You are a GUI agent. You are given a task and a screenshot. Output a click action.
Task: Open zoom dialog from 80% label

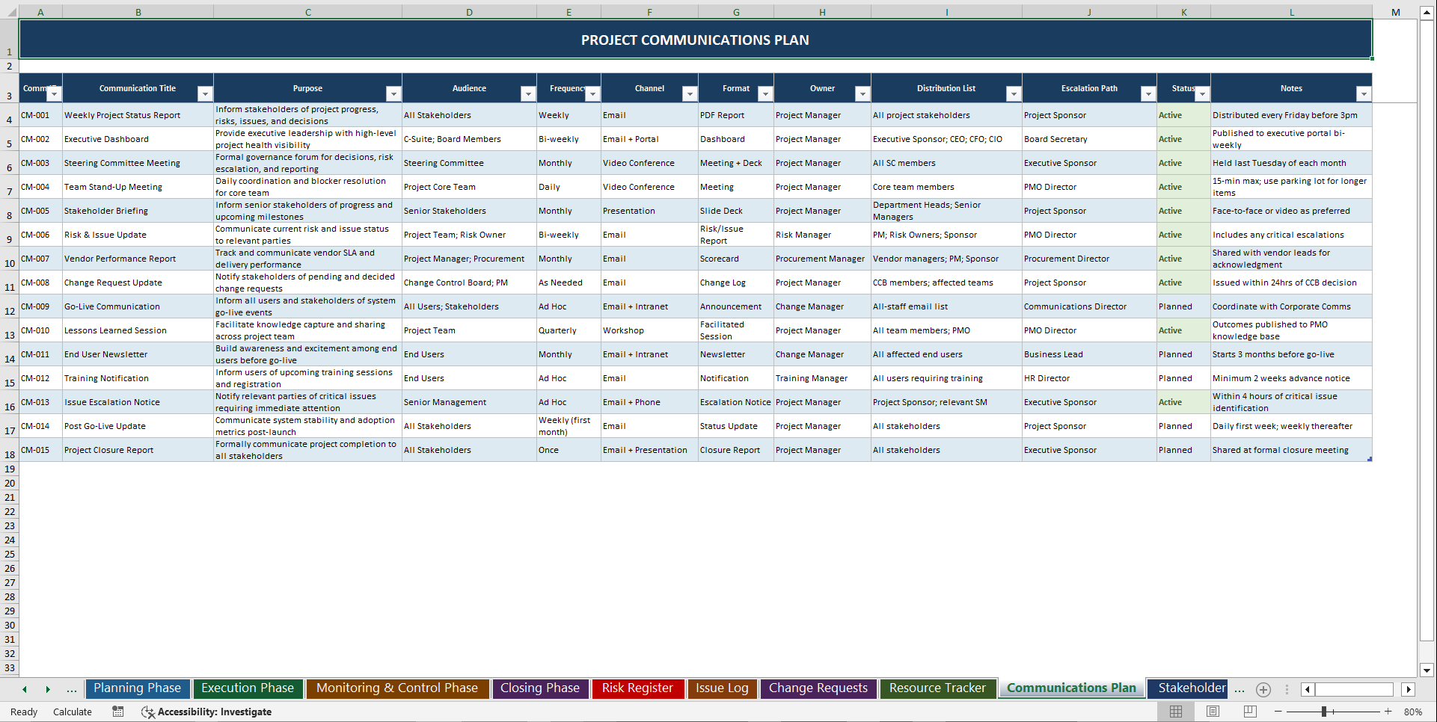1413,712
